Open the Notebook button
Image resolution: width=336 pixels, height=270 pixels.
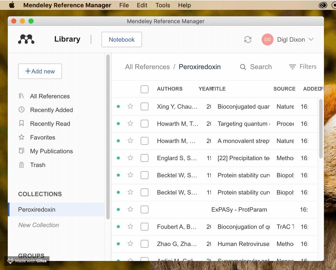(122, 39)
